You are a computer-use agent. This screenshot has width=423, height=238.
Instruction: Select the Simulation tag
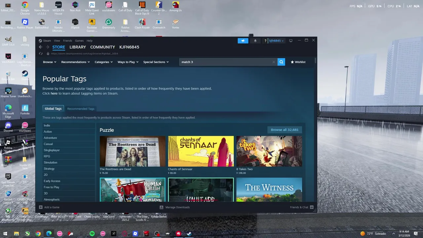pos(69,163)
